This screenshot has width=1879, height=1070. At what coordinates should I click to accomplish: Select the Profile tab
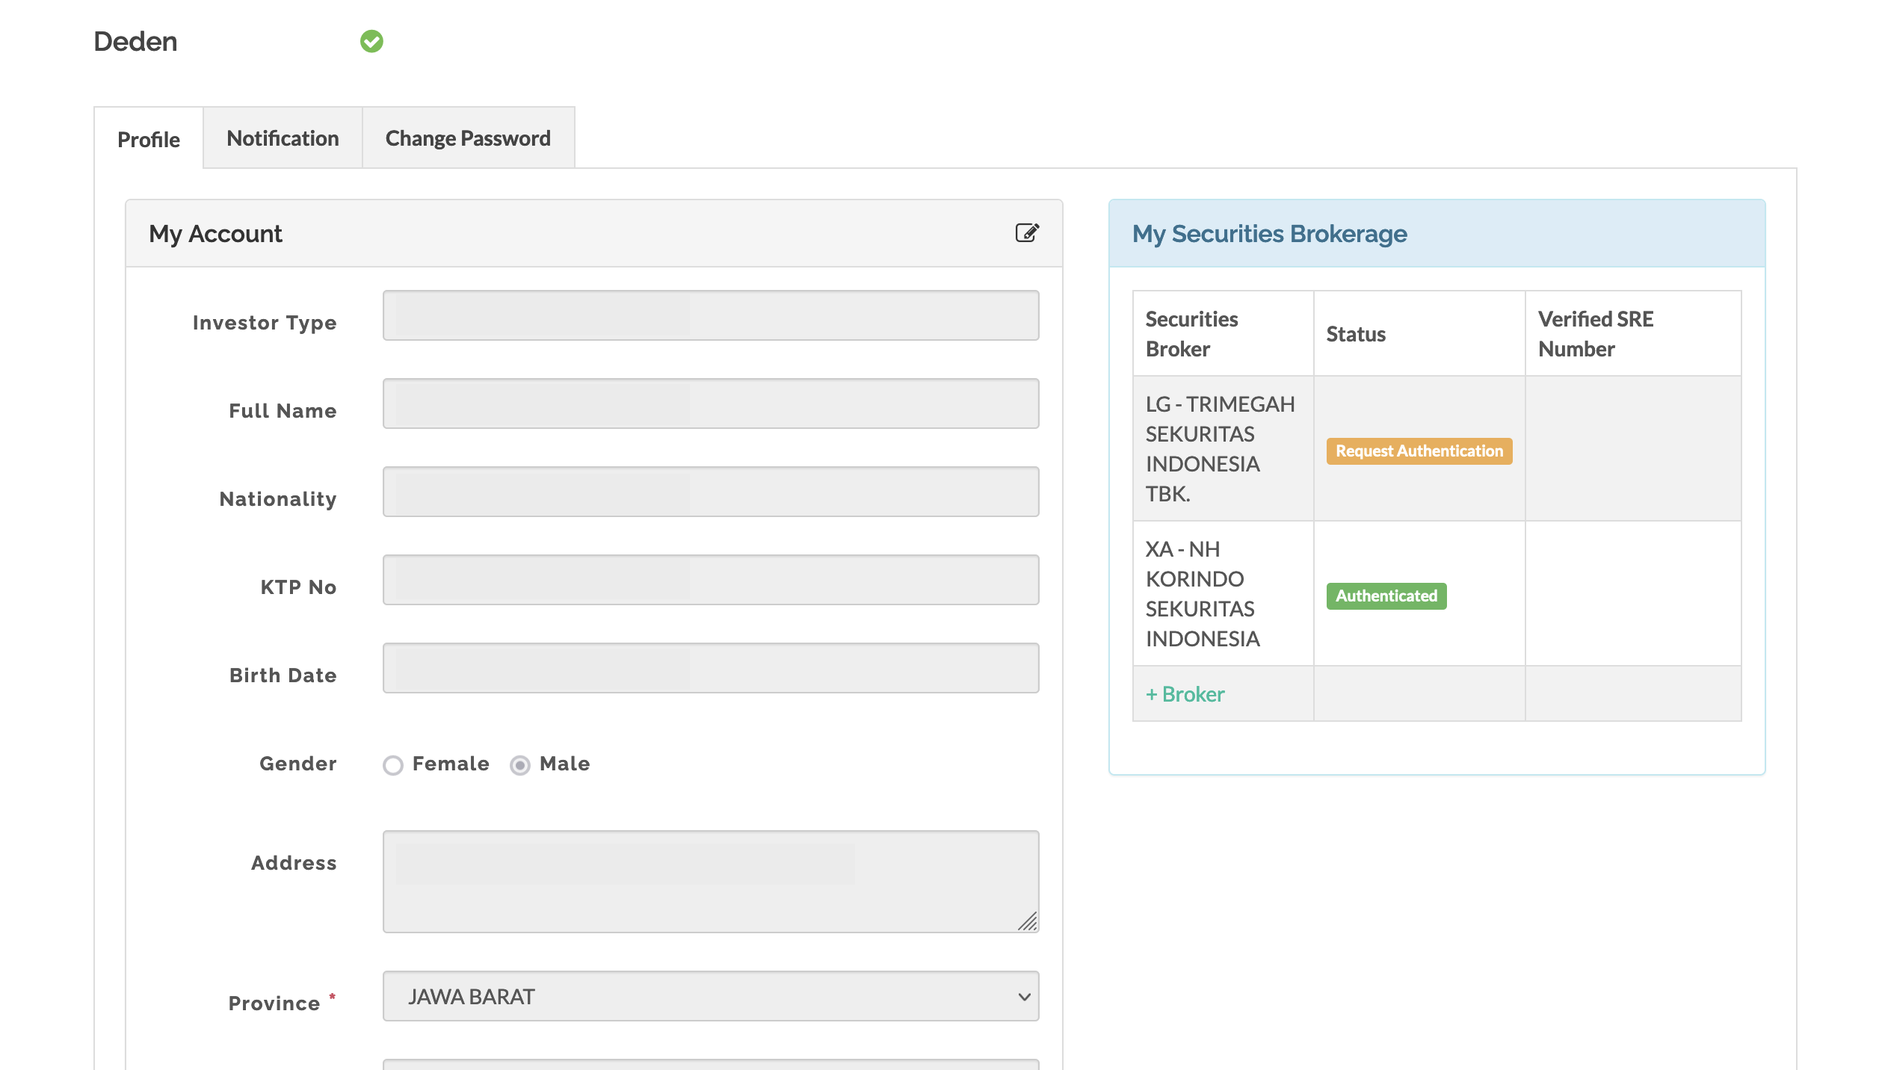(x=149, y=140)
